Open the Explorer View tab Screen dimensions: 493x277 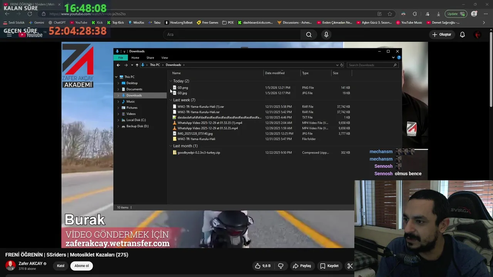[x=164, y=58]
